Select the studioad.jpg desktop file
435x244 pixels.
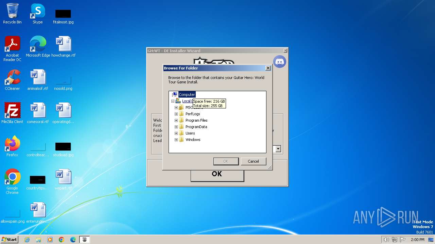(x=63, y=149)
